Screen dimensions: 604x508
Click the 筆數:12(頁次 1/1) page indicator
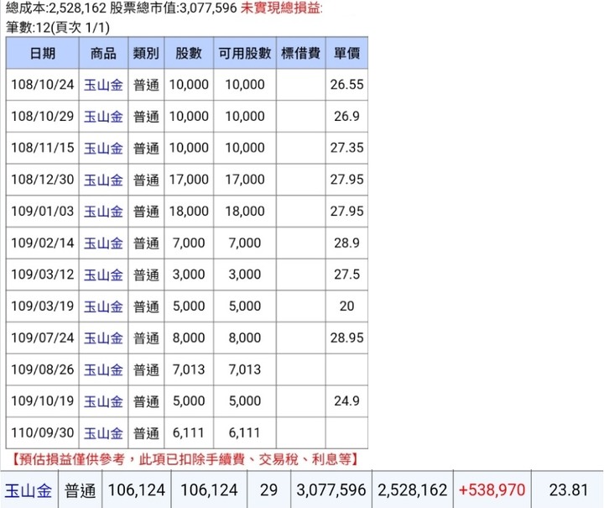(x=58, y=28)
